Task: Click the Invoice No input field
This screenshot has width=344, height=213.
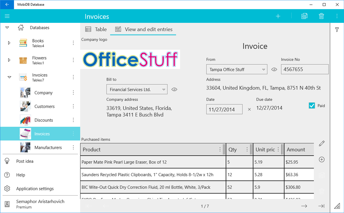Action: (x=305, y=69)
